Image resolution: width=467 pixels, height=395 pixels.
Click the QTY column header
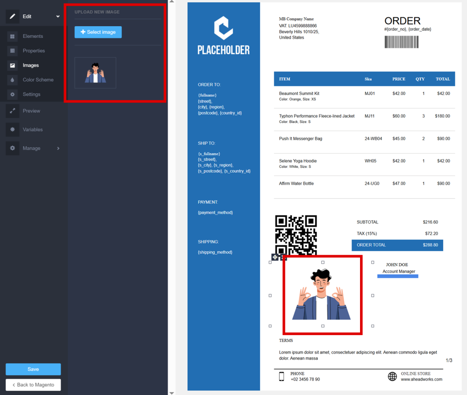click(x=420, y=79)
